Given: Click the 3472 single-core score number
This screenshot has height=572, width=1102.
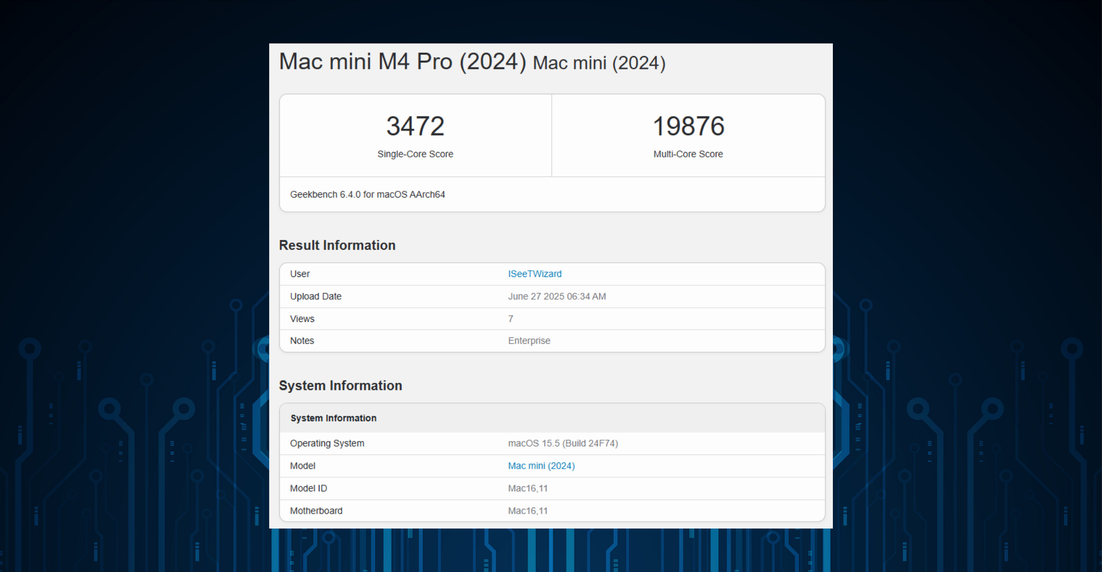Looking at the screenshot, I should [415, 126].
